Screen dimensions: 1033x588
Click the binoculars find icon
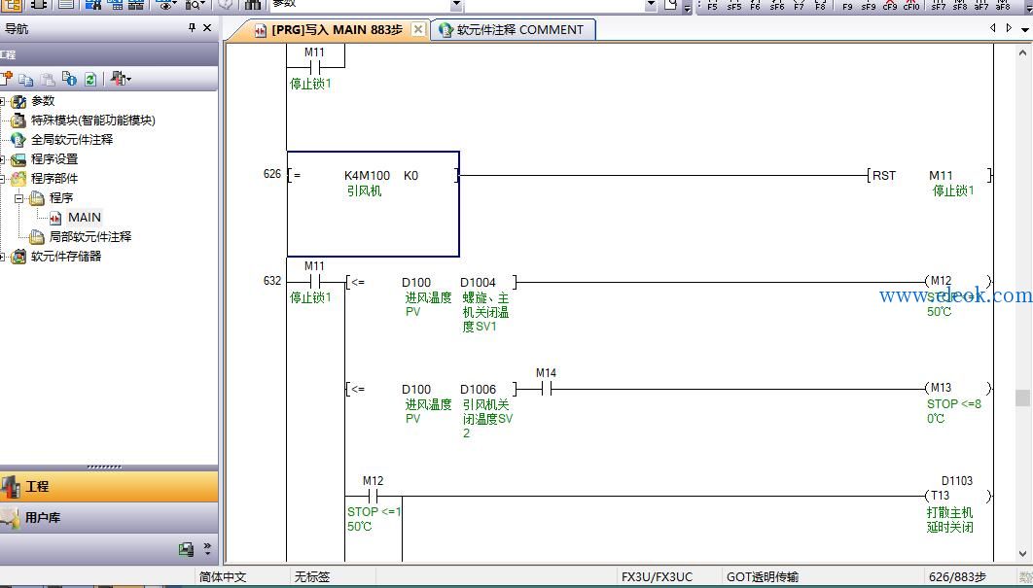[252, 5]
